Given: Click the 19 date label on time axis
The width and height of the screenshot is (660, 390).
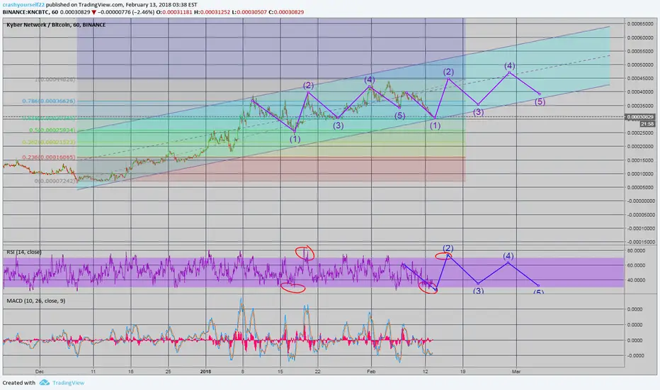Looking at the screenshot, I should click(462, 372).
